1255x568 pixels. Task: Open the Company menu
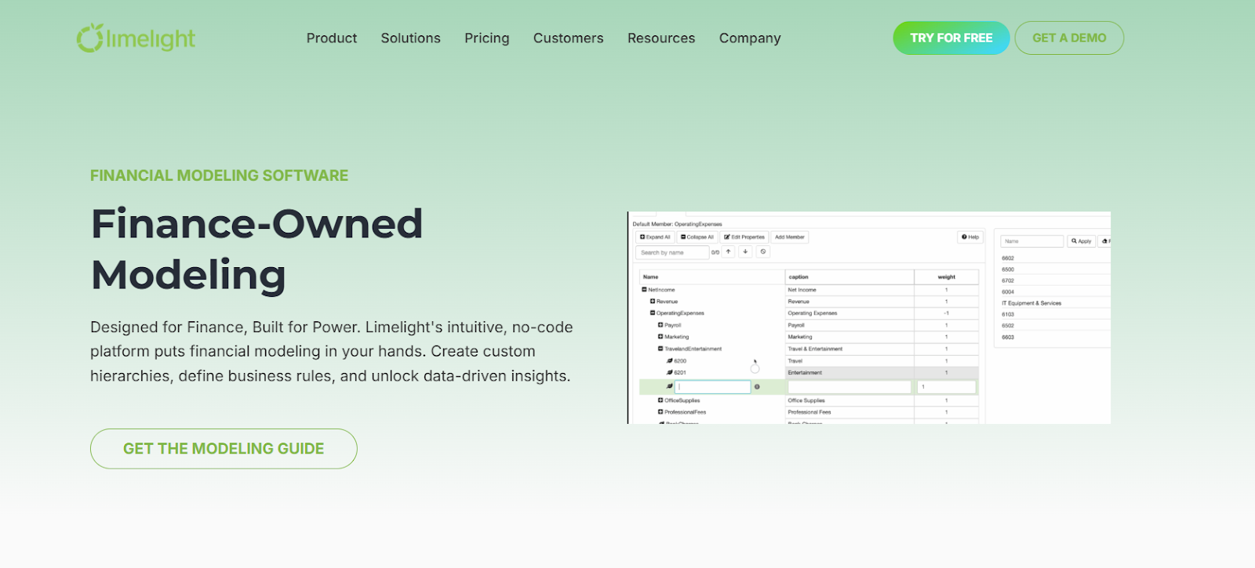[750, 38]
